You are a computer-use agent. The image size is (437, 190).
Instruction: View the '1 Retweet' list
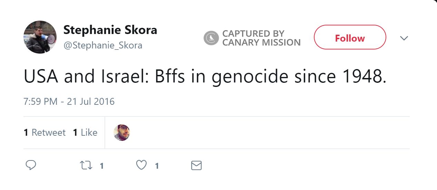pyautogui.click(x=44, y=133)
